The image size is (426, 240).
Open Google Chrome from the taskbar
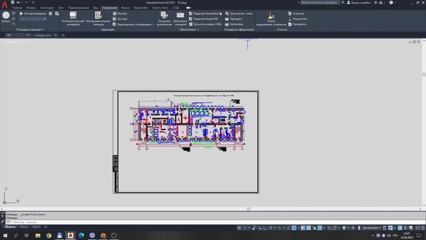click(x=49, y=235)
